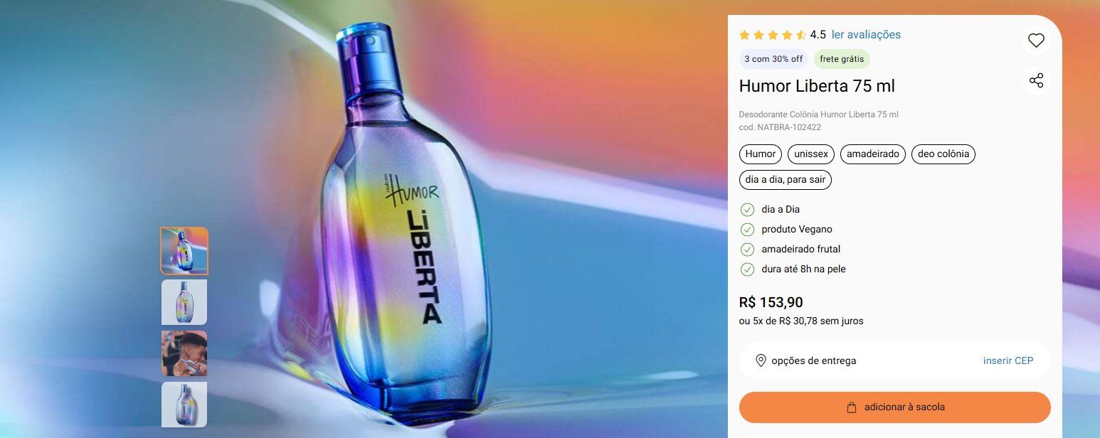Select the deo colônia tag chip
The width and height of the screenshot is (1100, 438).
click(943, 154)
